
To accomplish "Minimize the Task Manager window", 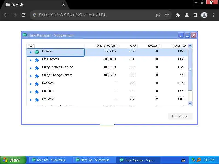I will [181, 35].
